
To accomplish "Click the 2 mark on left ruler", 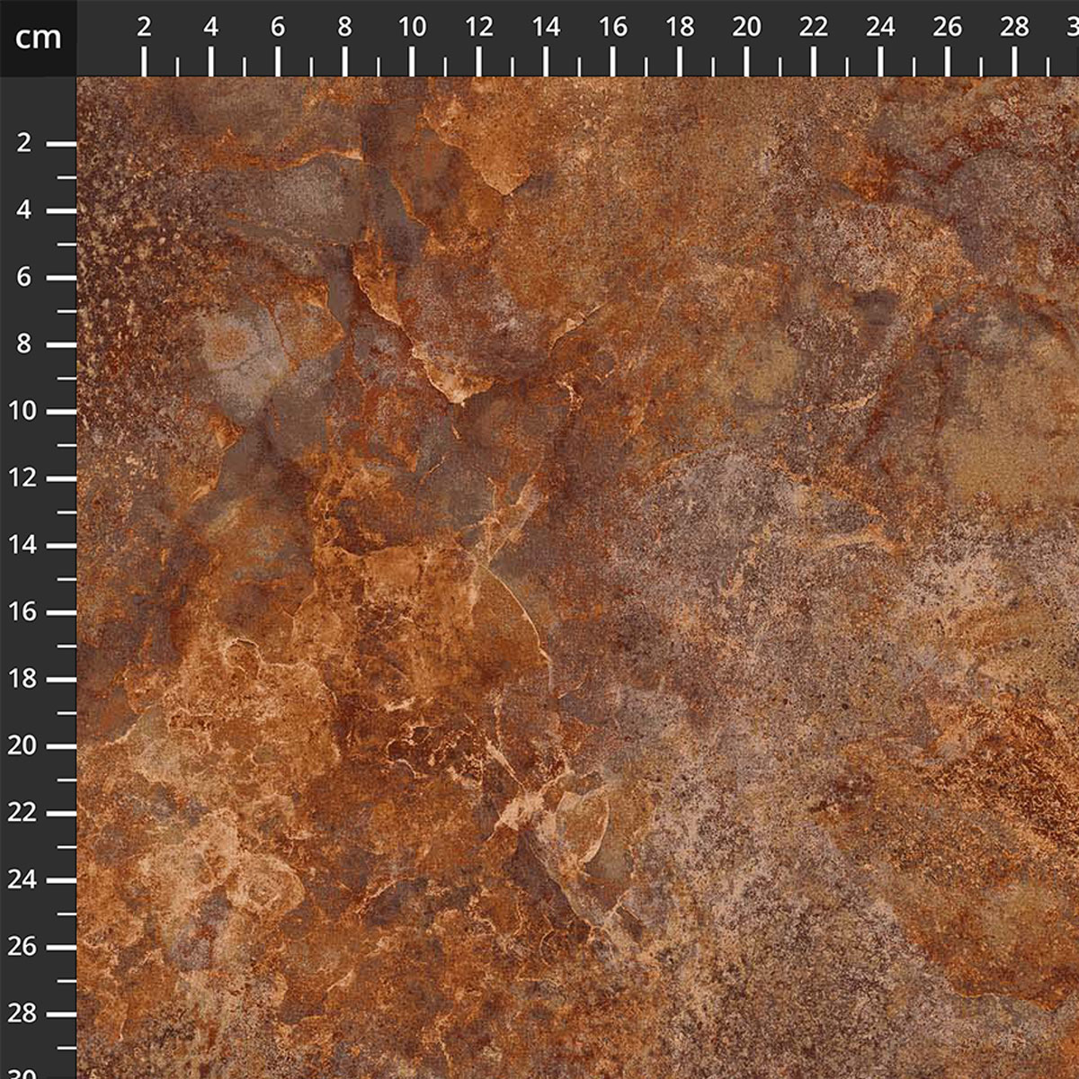I will (25, 143).
